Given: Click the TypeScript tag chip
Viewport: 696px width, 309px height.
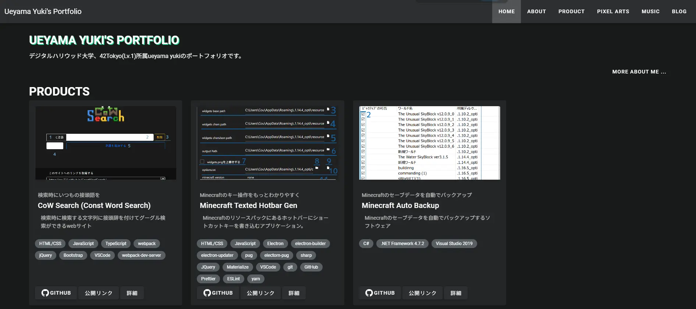Looking at the screenshot, I should coord(116,244).
